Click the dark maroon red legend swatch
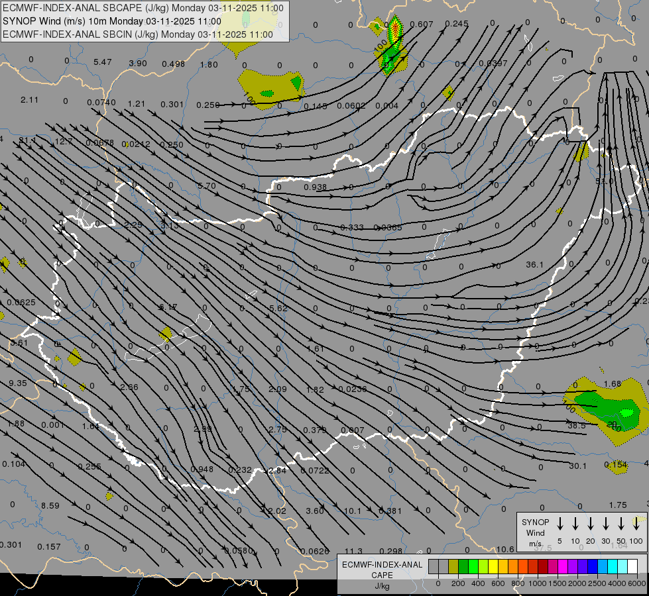Screen dimensions: 649x596 coord(543,566)
